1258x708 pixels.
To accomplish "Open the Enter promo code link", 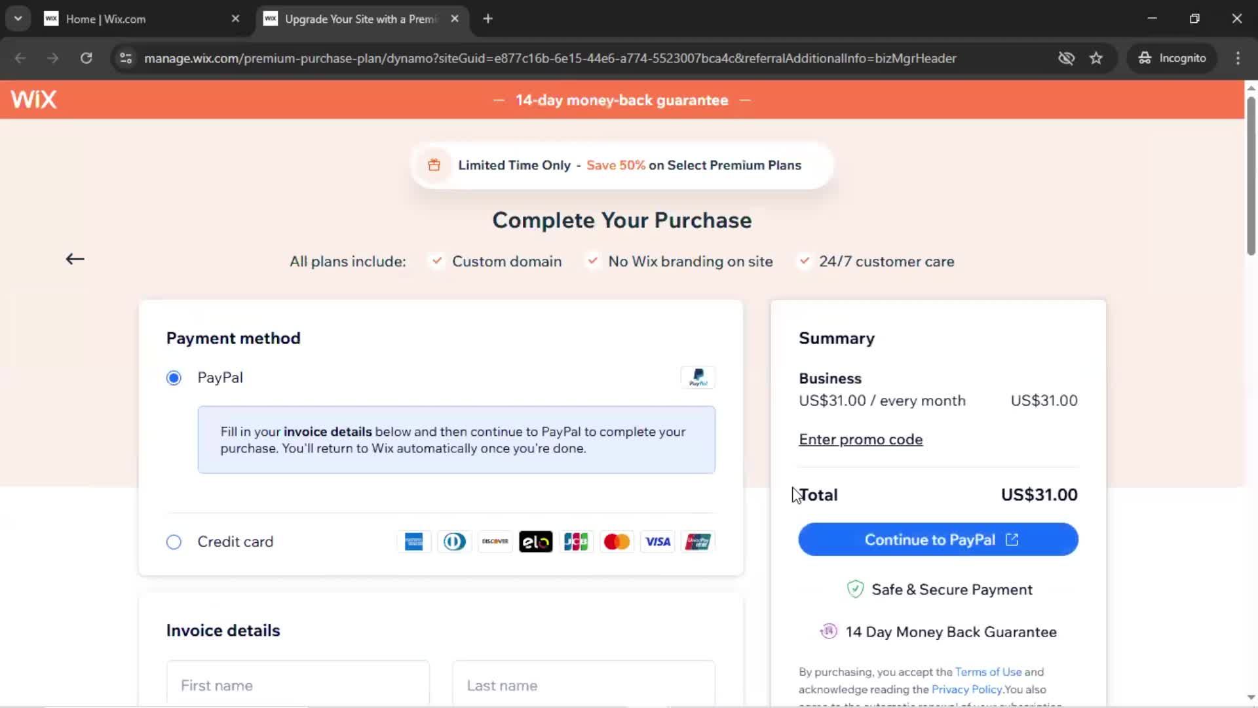I will (x=861, y=439).
